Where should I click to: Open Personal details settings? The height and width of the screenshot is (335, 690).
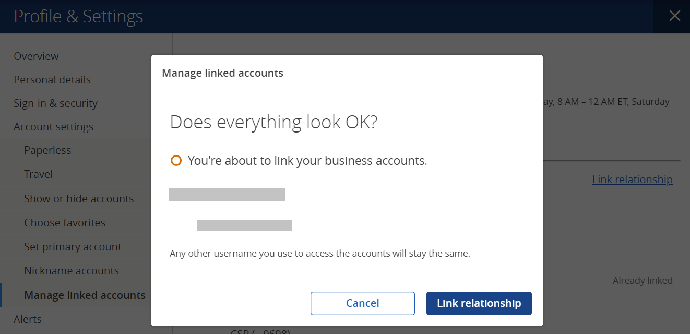[52, 79]
